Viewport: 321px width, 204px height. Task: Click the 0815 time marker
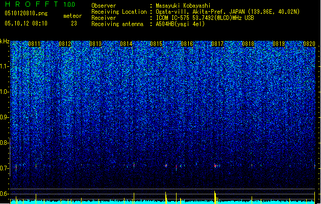(x=156, y=44)
